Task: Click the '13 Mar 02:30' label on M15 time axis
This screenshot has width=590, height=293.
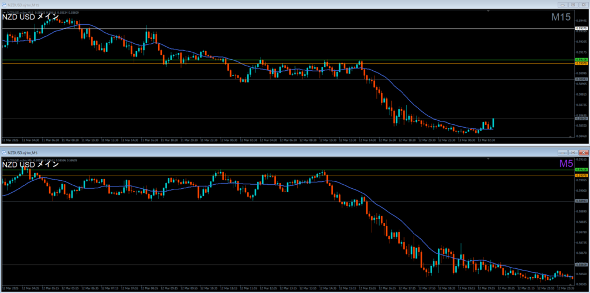Action: pyautogui.click(x=486, y=140)
